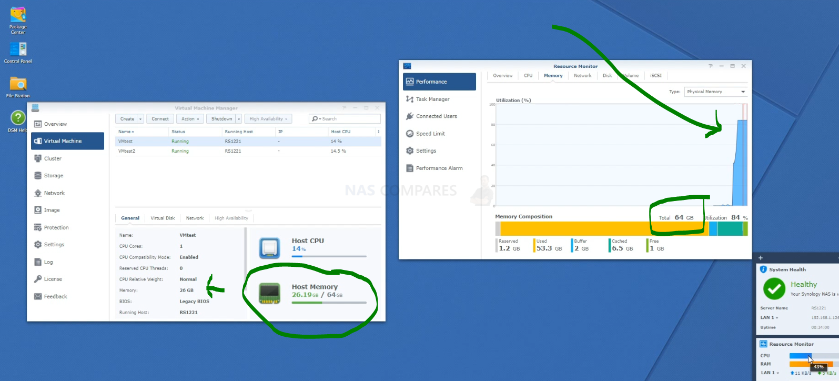
Task: Click Status column header
Action: (195, 132)
